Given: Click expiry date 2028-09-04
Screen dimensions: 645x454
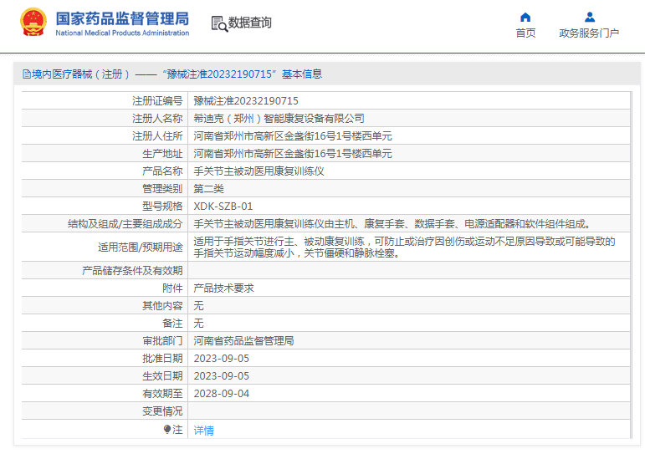Looking at the screenshot, I should (x=222, y=394).
